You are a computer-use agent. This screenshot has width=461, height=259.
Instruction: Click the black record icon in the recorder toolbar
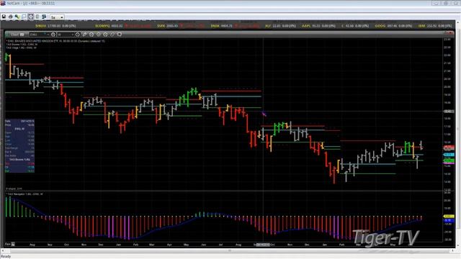point(4,17)
